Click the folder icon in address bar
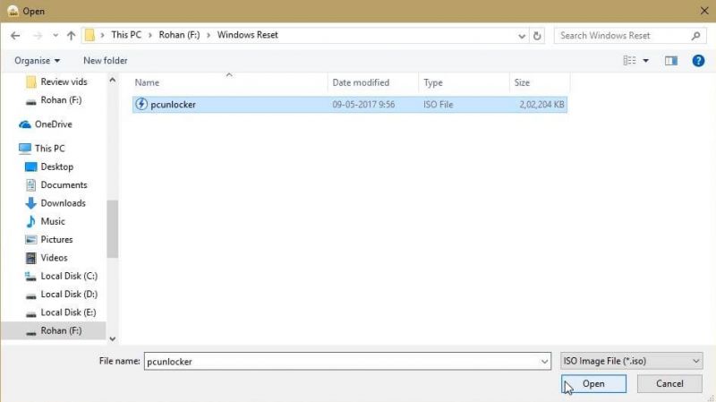The height and width of the screenshot is (402, 716). click(x=90, y=35)
